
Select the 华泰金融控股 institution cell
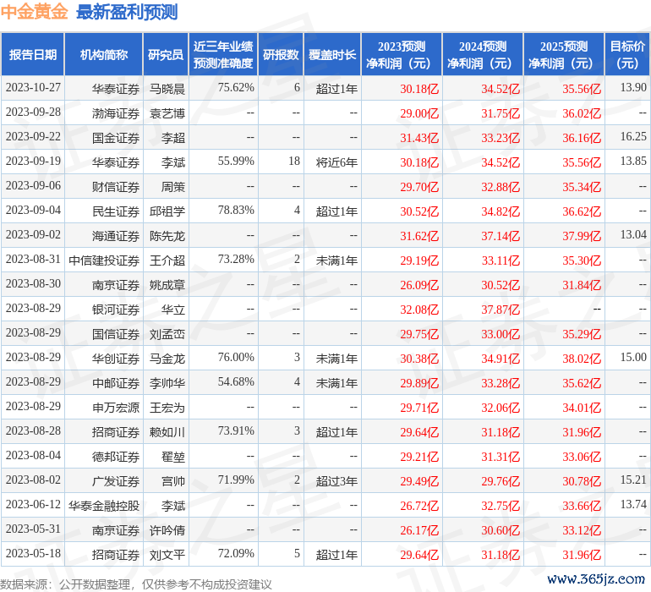coord(104,505)
